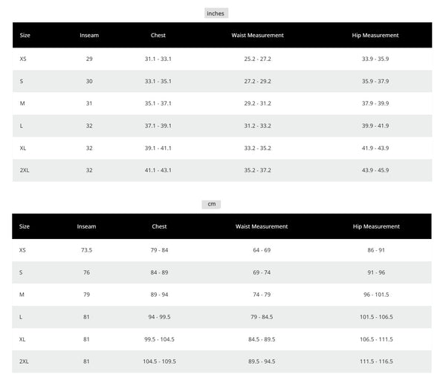Select the inches unit tab

point(216,13)
